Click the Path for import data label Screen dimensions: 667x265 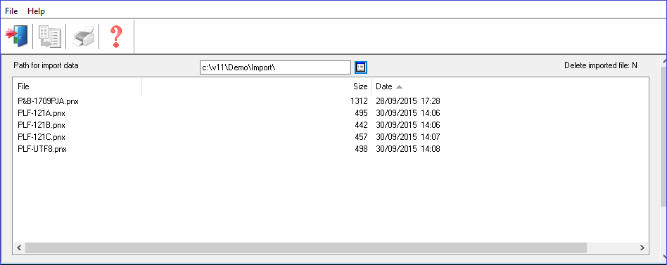(x=46, y=65)
